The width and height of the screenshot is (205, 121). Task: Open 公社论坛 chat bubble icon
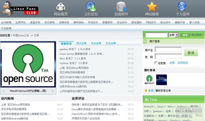click(x=91, y=6)
